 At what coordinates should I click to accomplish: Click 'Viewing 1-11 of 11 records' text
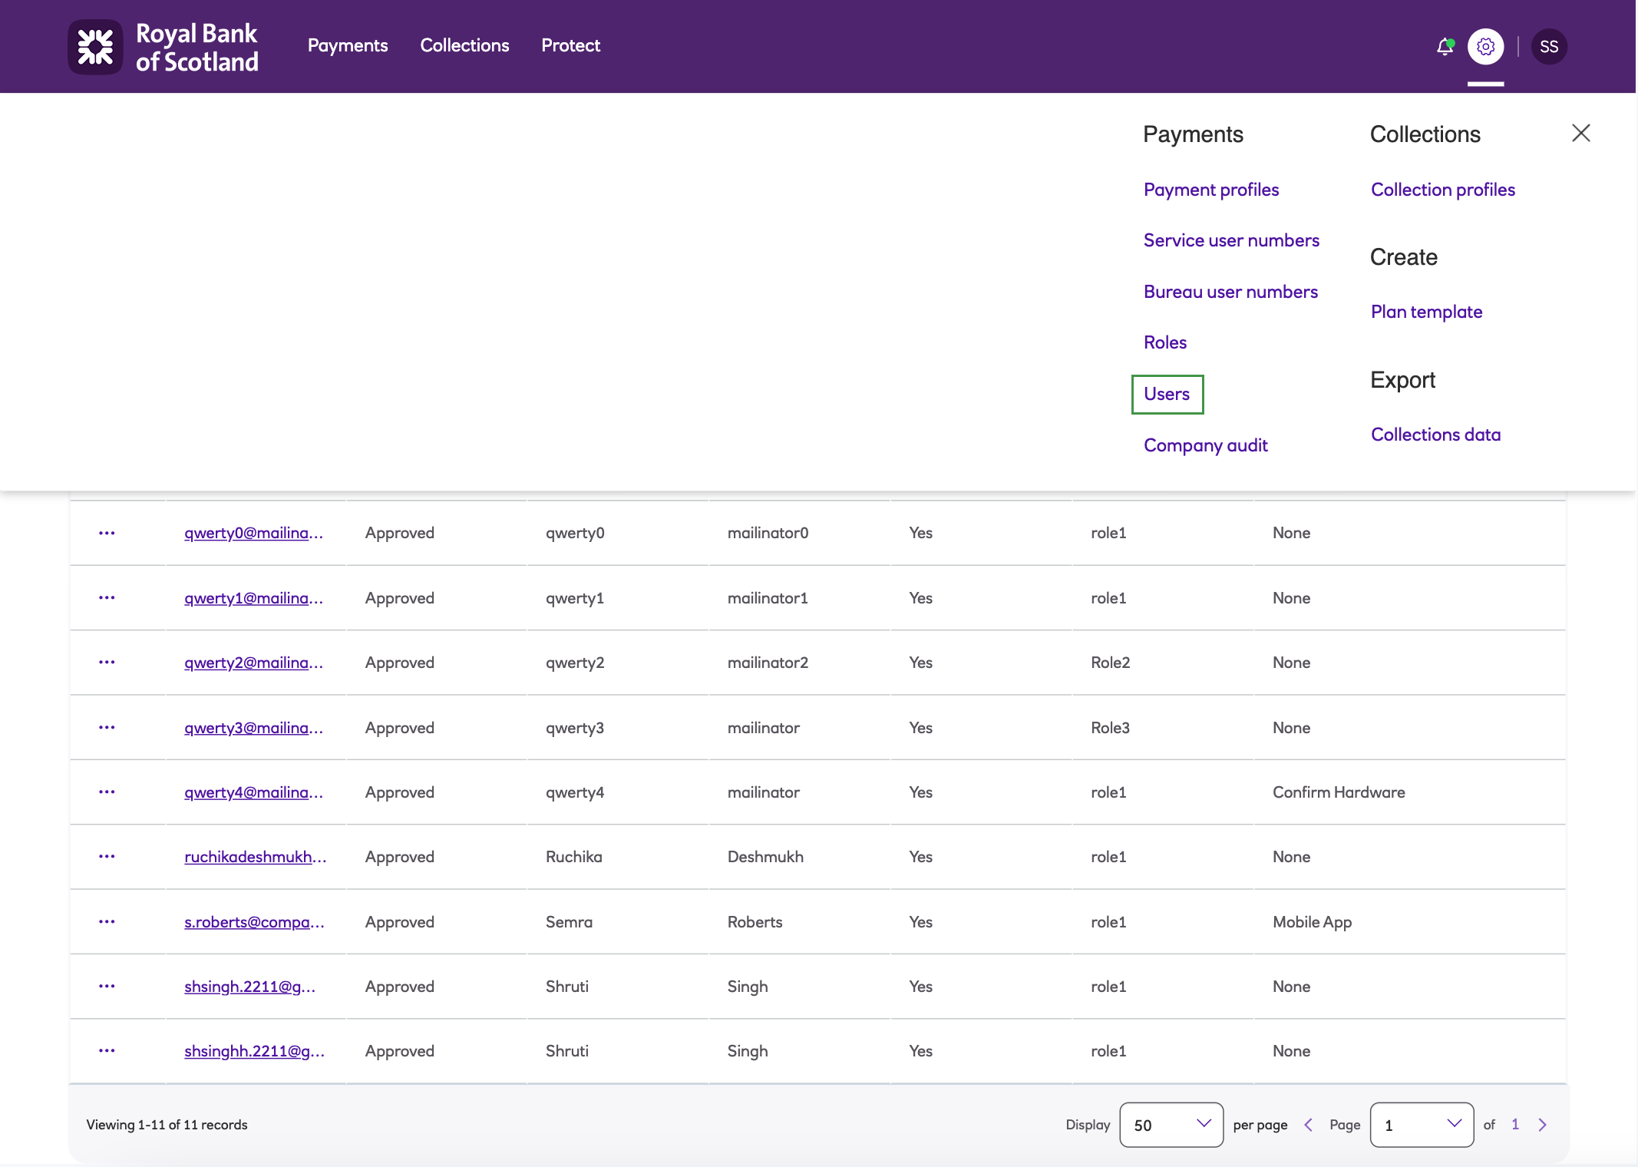click(167, 1125)
